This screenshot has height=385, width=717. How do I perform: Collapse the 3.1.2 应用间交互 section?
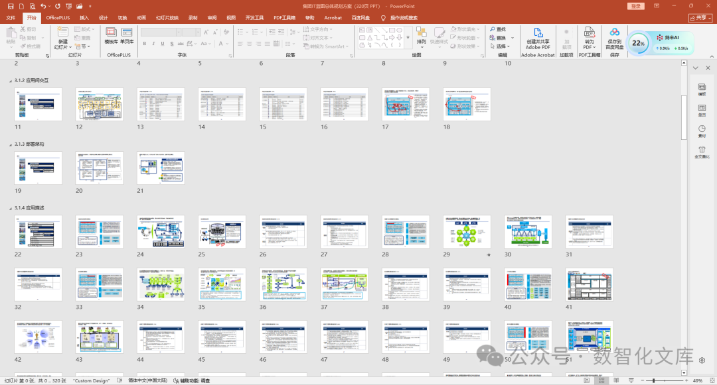pyautogui.click(x=11, y=81)
